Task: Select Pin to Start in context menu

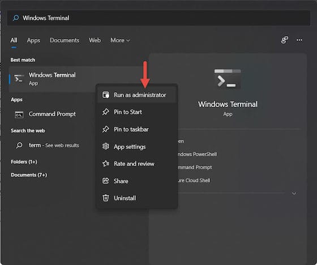Action: click(x=137, y=112)
